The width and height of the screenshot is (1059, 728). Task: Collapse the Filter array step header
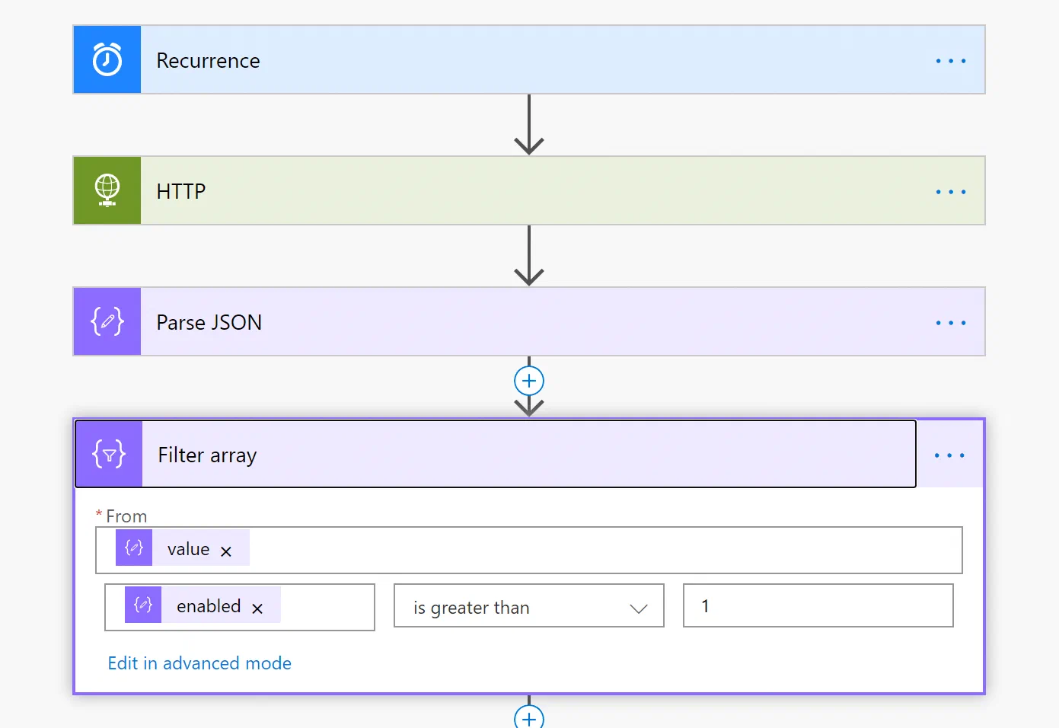(x=496, y=454)
